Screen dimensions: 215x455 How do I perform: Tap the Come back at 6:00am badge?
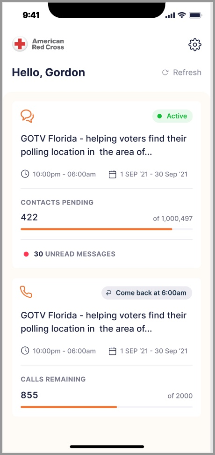click(147, 293)
